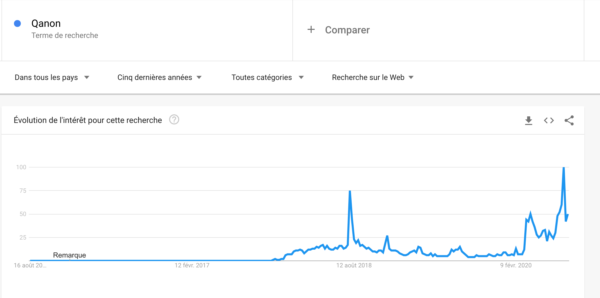Open the Dans tous les pays dropdown
Viewport: 600px width, 298px height.
point(52,77)
